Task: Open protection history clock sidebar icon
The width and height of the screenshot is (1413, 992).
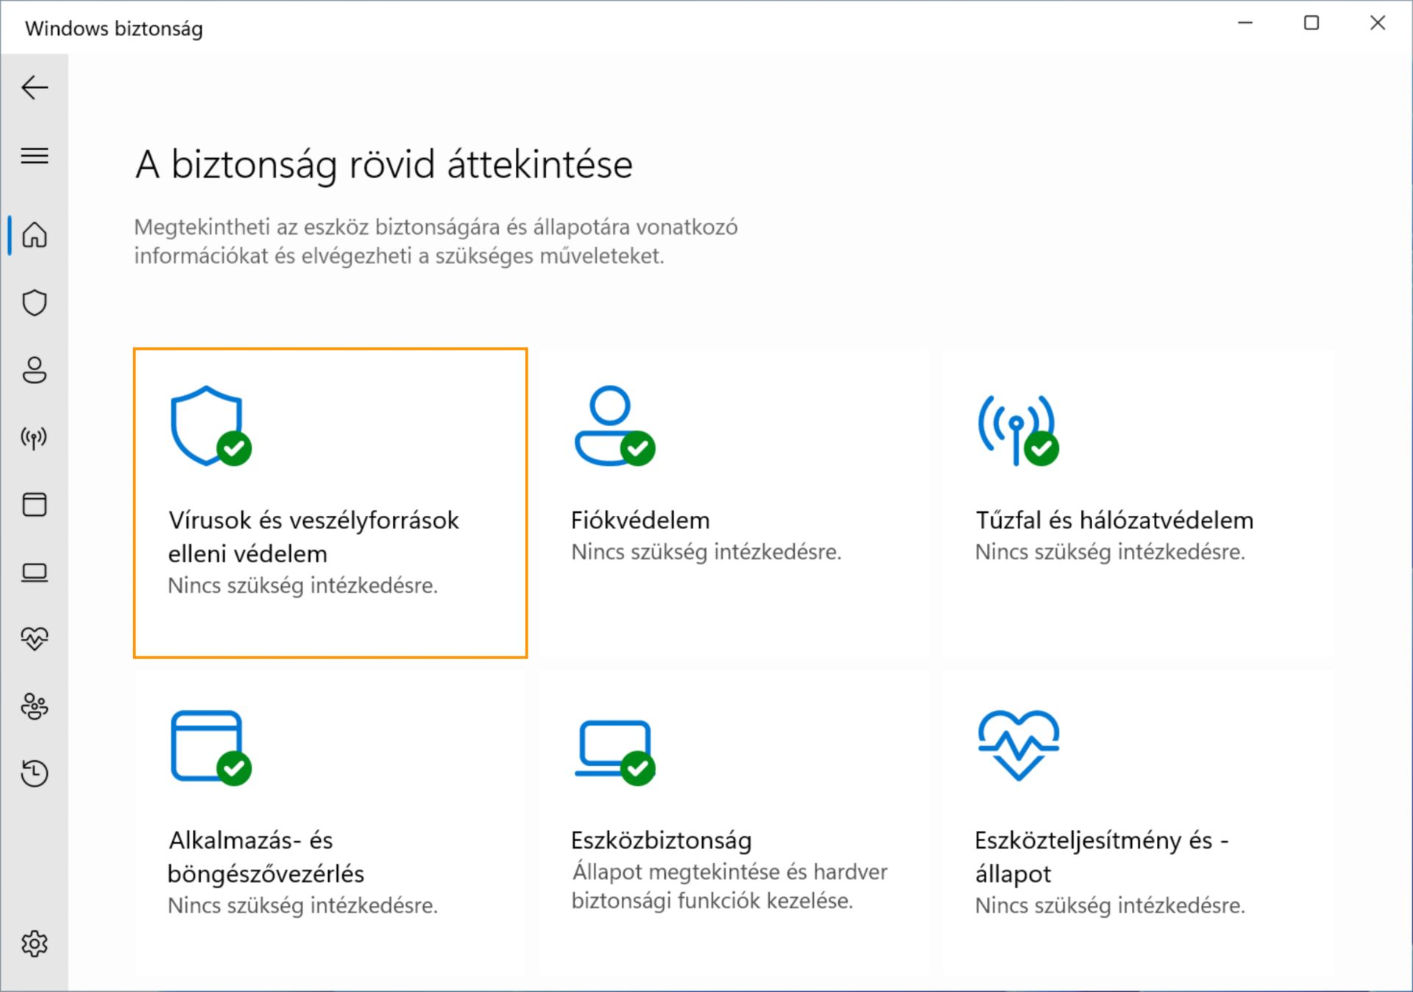Action: point(35,773)
